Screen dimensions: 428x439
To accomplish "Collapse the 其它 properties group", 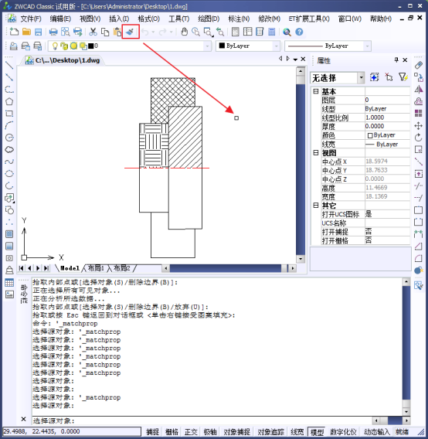I will (316, 206).
